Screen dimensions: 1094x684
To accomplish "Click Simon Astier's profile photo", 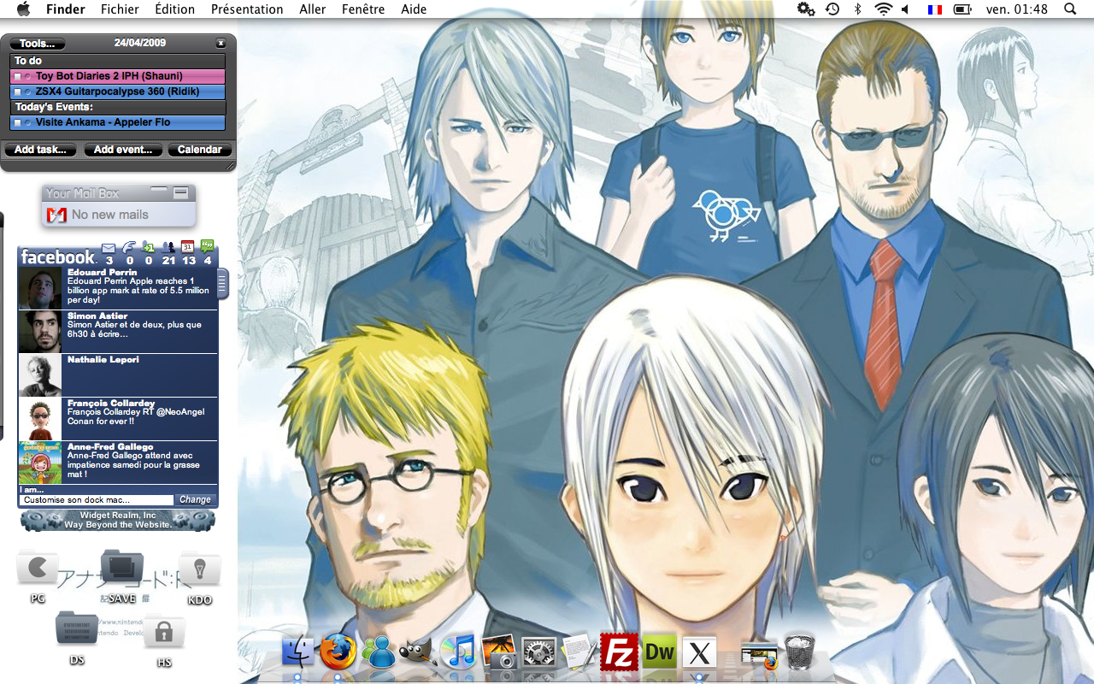I will pos(40,332).
